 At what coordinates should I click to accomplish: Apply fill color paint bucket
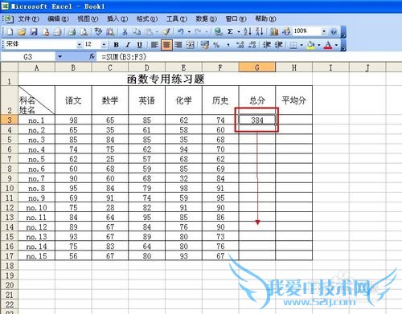pos(311,45)
